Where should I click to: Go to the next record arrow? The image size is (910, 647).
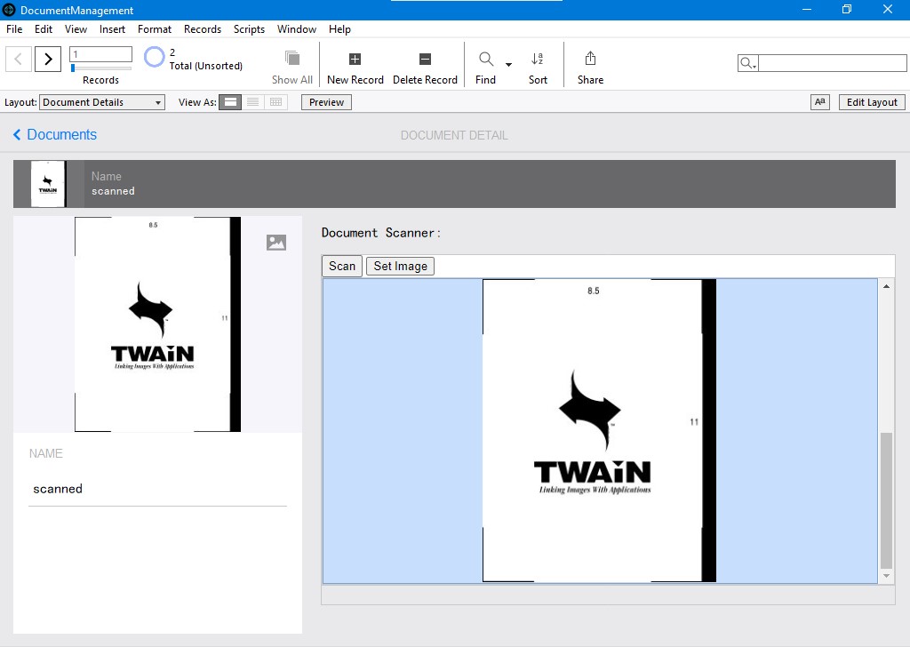point(48,60)
